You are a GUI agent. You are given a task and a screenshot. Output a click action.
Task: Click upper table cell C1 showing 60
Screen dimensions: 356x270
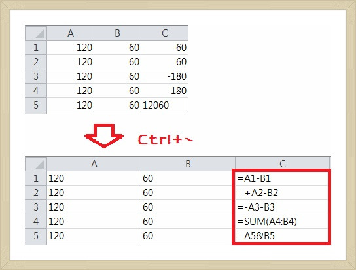click(165, 48)
